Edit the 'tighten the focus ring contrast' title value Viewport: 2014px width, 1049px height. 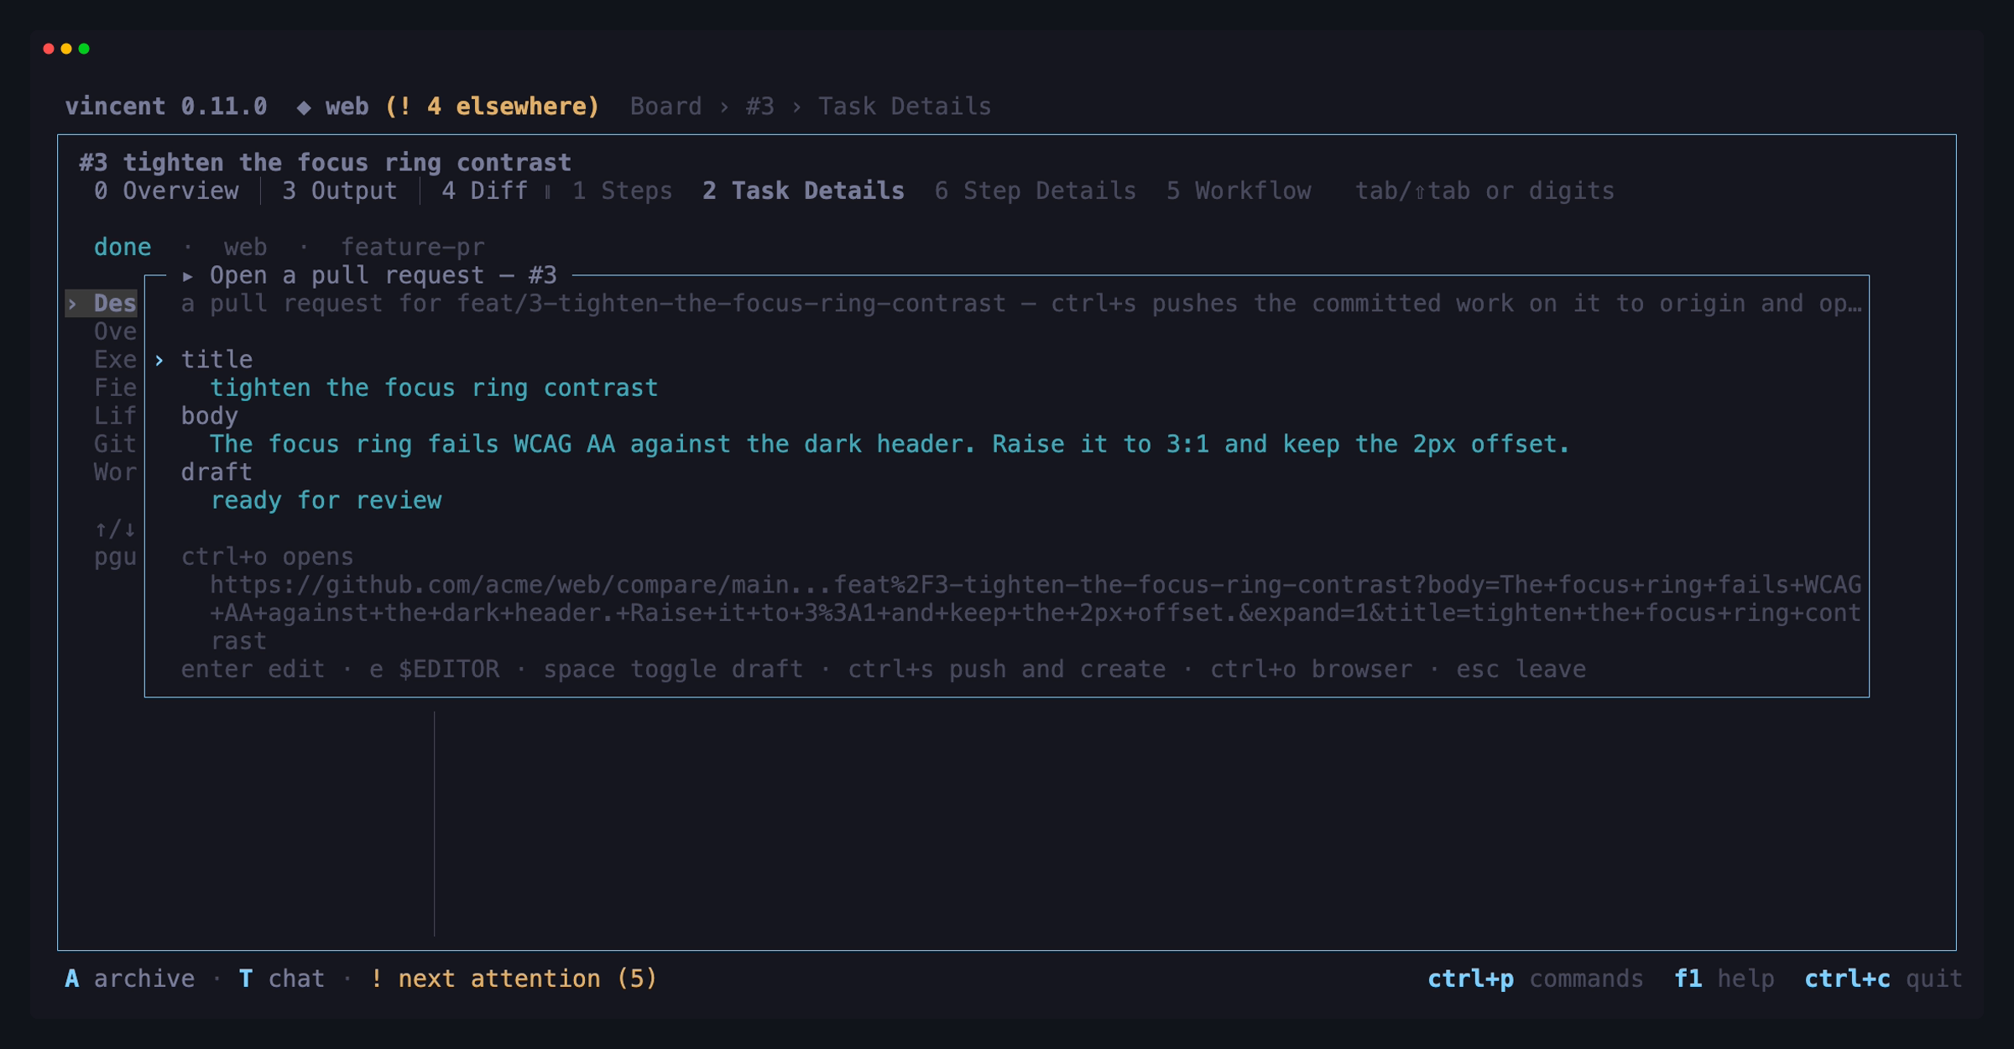434,388
